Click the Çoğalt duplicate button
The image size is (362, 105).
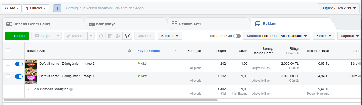pos(43,36)
